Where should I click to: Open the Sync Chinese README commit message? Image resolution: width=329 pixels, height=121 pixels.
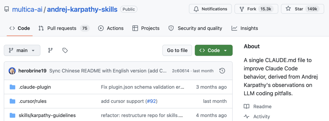click(108, 71)
